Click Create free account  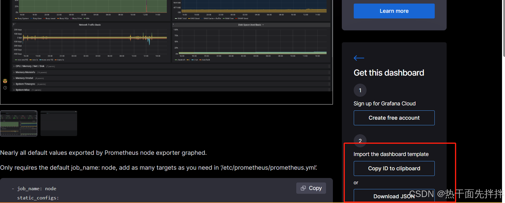tap(394, 118)
